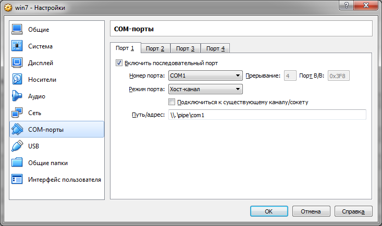Viewport: 382px width, 226px height.
Task: Click the Путь/адрес pipe path field
Action: (x=267, y=115)
